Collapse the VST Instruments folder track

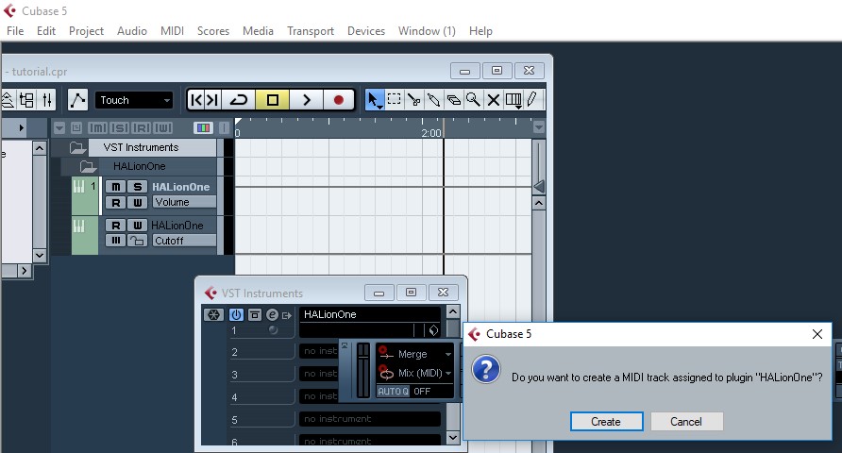pyautogui.click(x=77, y=147)
